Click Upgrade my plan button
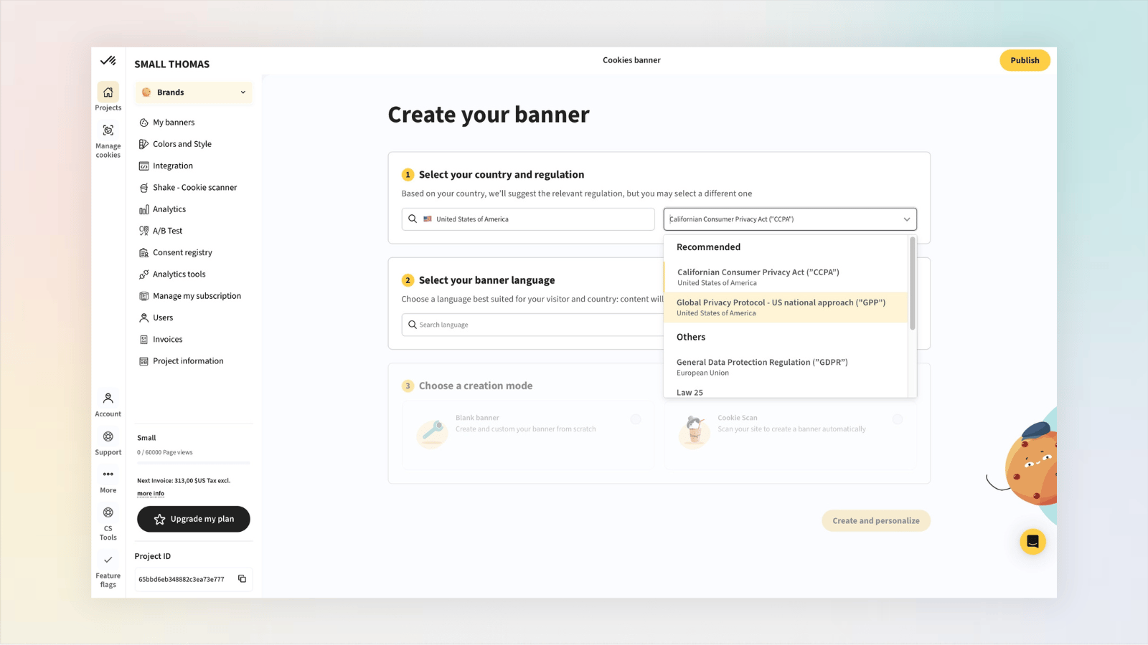This screenshot has width=1148, height=645. (194, 519)
